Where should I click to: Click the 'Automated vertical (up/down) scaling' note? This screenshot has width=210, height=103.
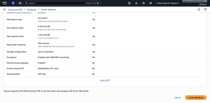pyautogui.click(x=53, y=21)
